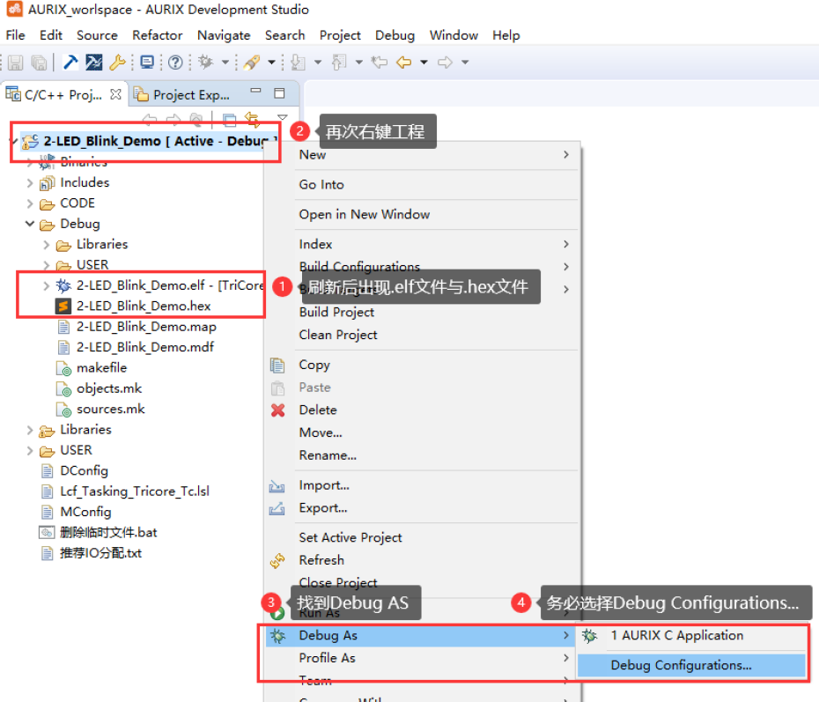819x702 pixels.
Task: Open the Debug toolbar dropdown arrow
Action: tap(225, 63)
